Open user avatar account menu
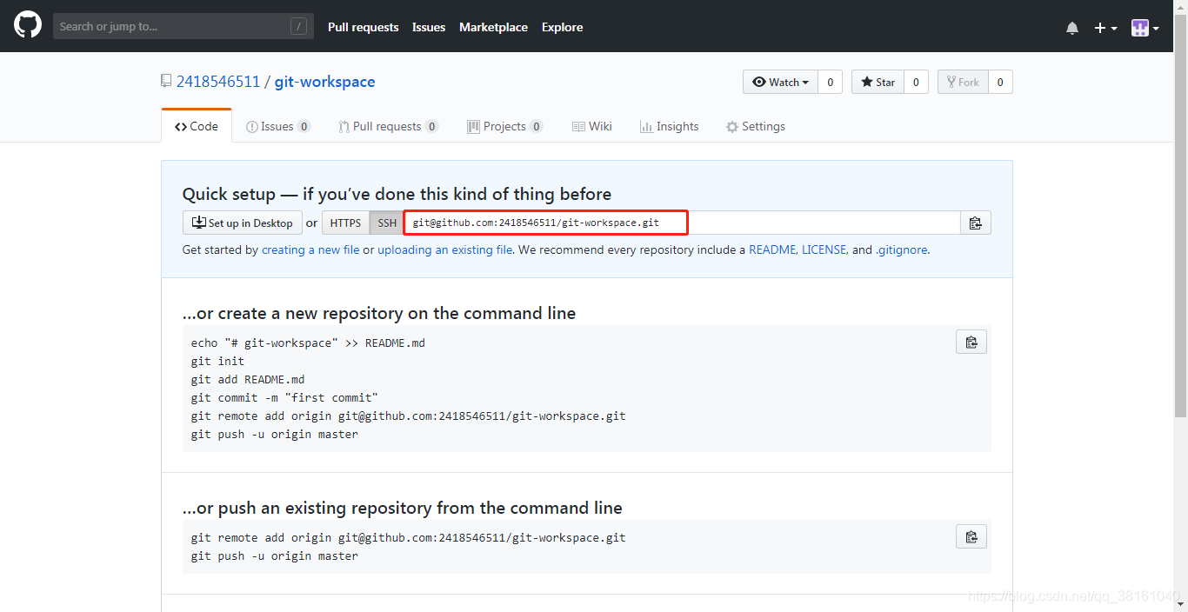The height and width of the screenshot is (612, 1188). (1145, 28)
